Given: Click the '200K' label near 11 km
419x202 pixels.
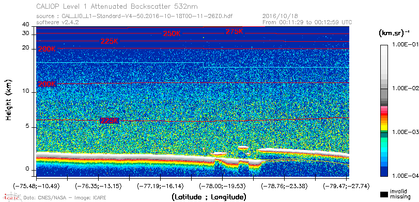Looking at the screenshot, I should point(47,84).
